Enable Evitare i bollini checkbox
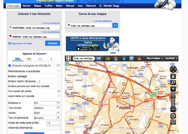The height and width of the screenshot is (134, 188). tap(59, 81)
